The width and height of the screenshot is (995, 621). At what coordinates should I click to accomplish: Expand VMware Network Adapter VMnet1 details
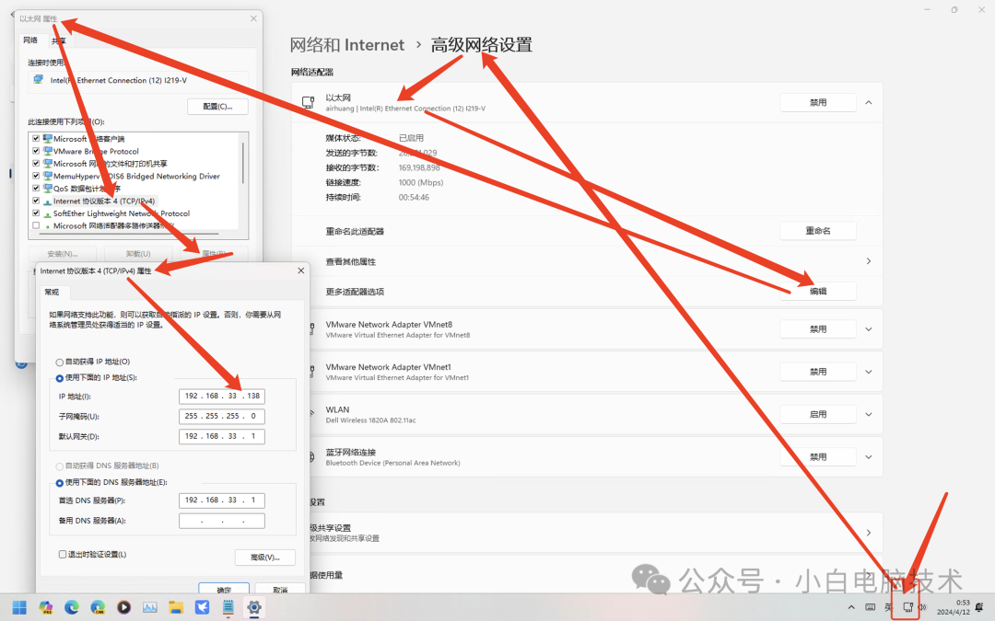click(x=869, y=372)
